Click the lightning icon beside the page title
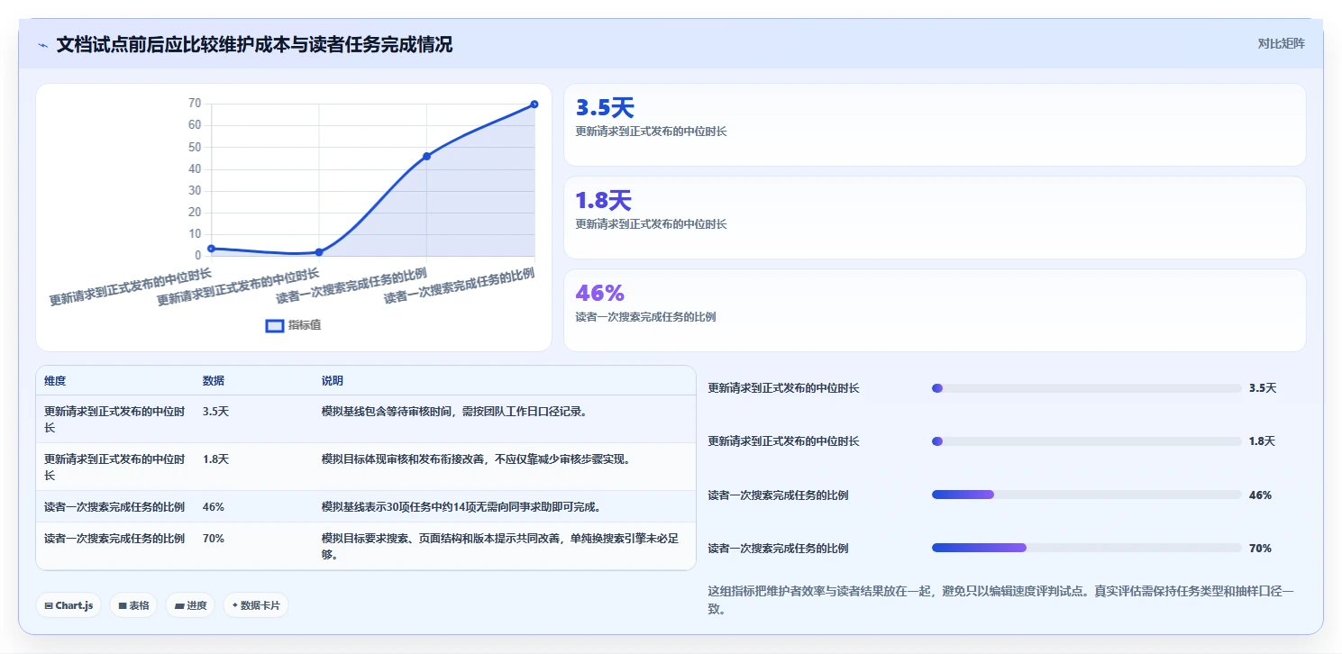 pos(43,45)
